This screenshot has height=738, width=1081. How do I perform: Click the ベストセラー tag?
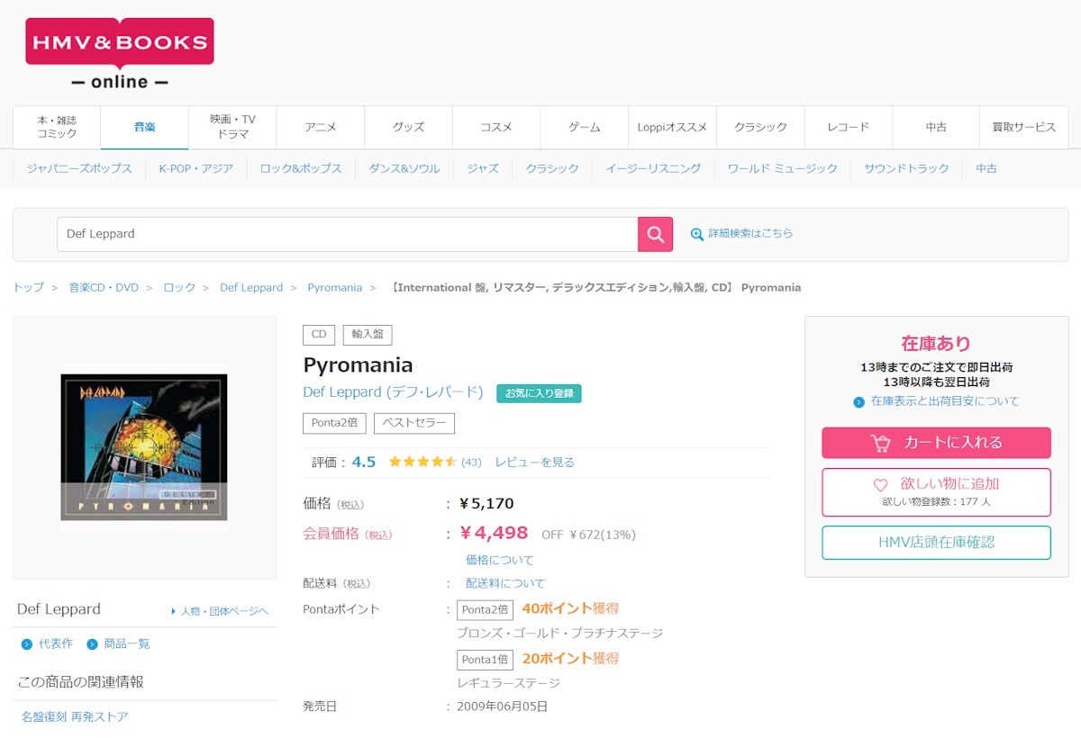(414, 423)
